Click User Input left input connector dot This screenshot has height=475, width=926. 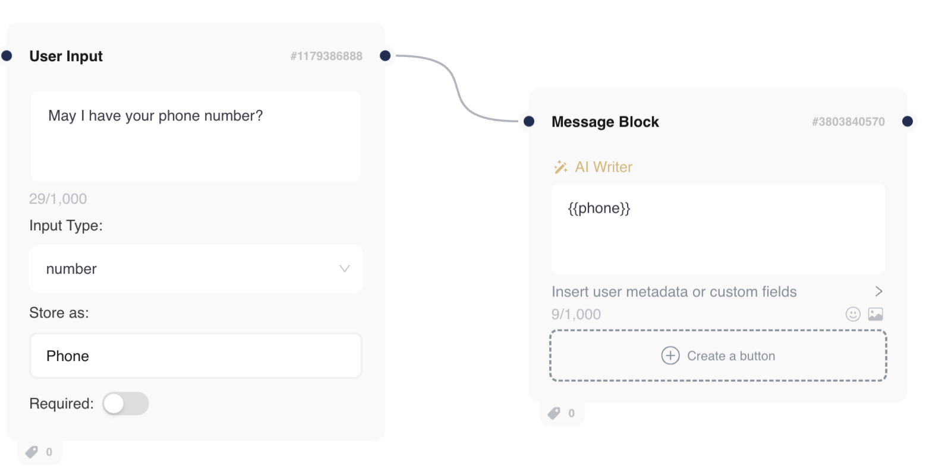click(x=7, y=56)
